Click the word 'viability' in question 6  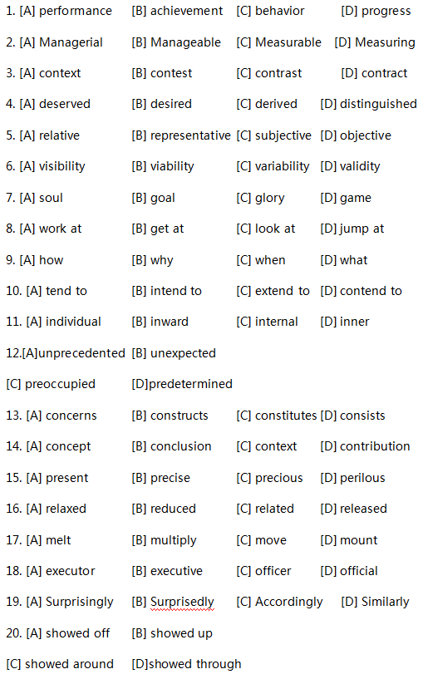(x=172, y=166)
